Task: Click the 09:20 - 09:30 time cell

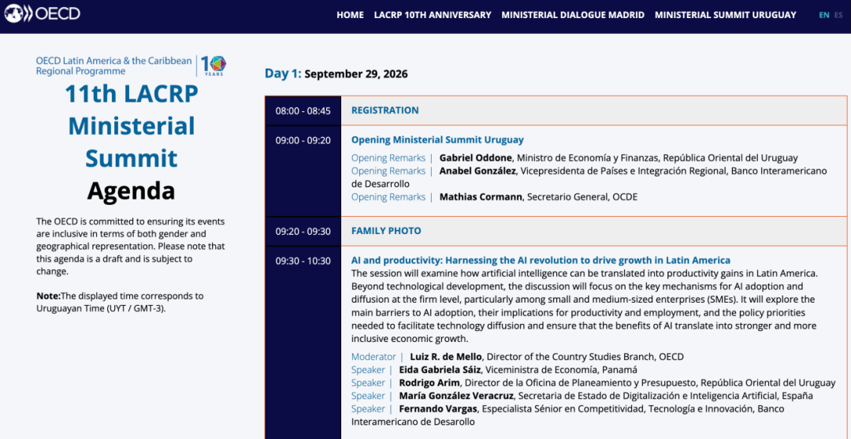Action: click(x=303, y=231)
